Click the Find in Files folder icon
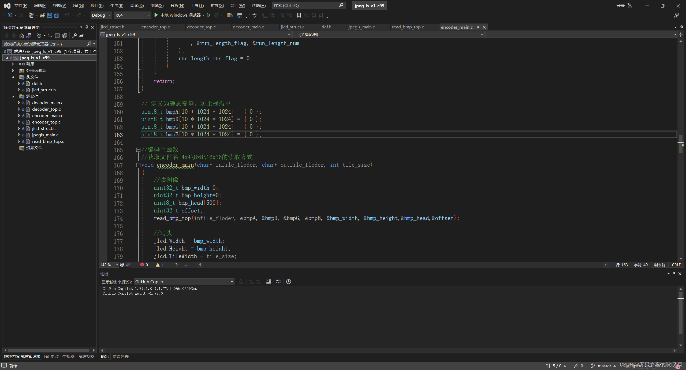Screen dimensions: 686x370 point(230,15)
